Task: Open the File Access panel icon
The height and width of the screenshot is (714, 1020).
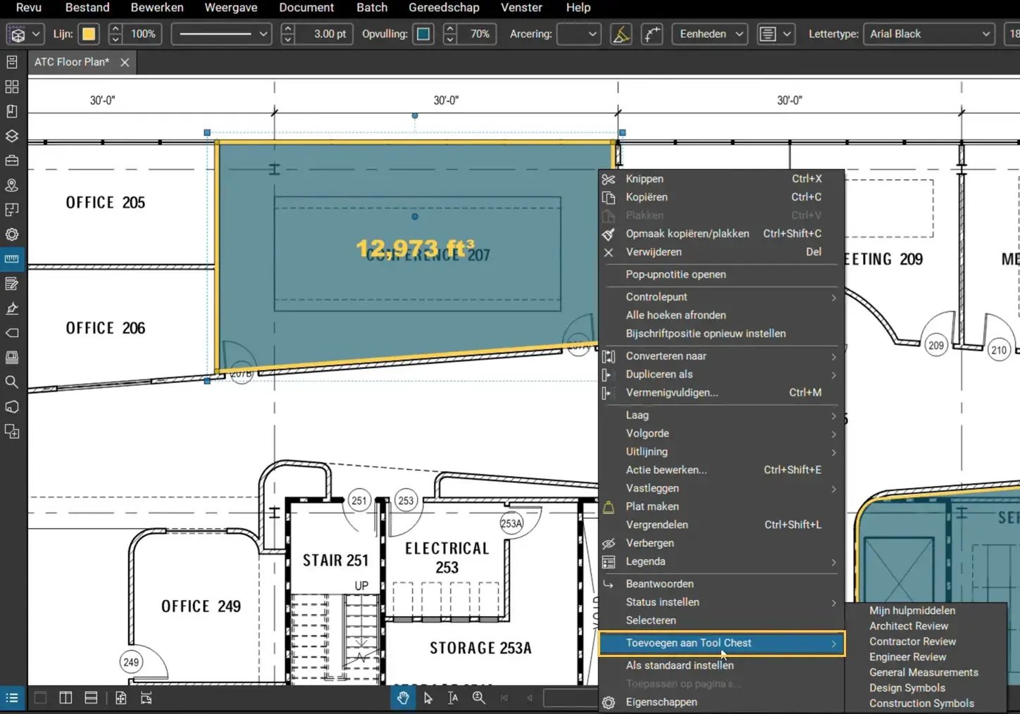Action: pos(12,62)
